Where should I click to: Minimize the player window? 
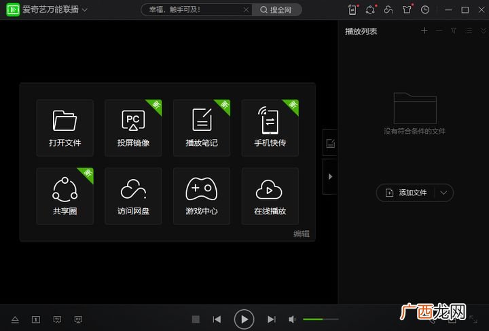pyautogui.click(x=448, y=9)
